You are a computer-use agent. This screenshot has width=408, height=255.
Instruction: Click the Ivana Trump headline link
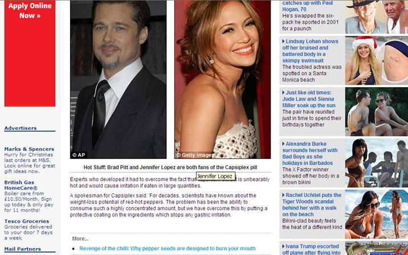coord(313,249)
